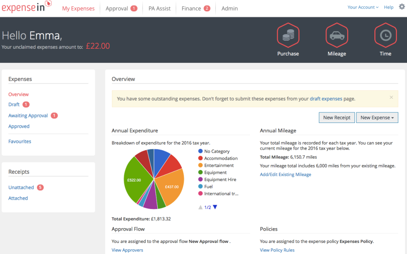This screenshot has width=407, height=254.
Task: Open the Time clock icon
Action: (385, 35)
